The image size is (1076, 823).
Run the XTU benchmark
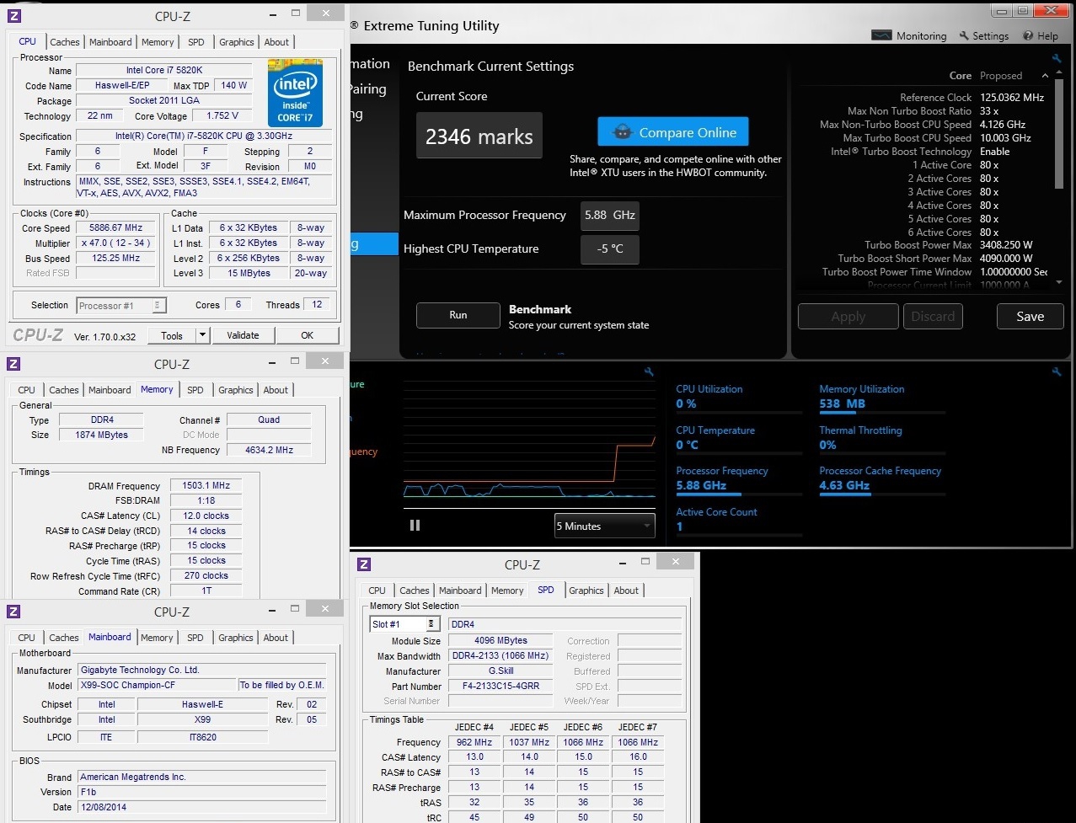(458, 315)
